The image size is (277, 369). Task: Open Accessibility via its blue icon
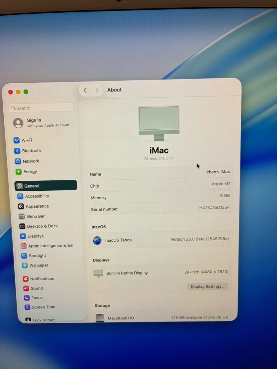tap(20, 196)
